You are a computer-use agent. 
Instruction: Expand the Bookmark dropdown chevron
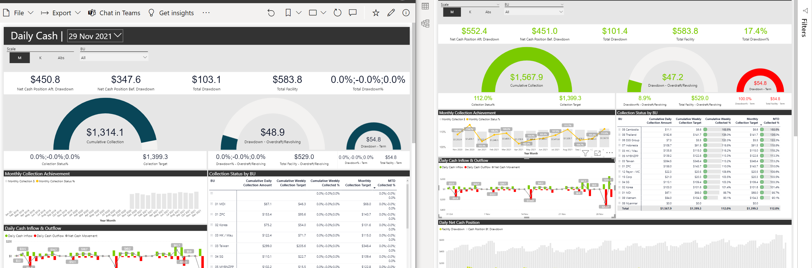(299, 13)
